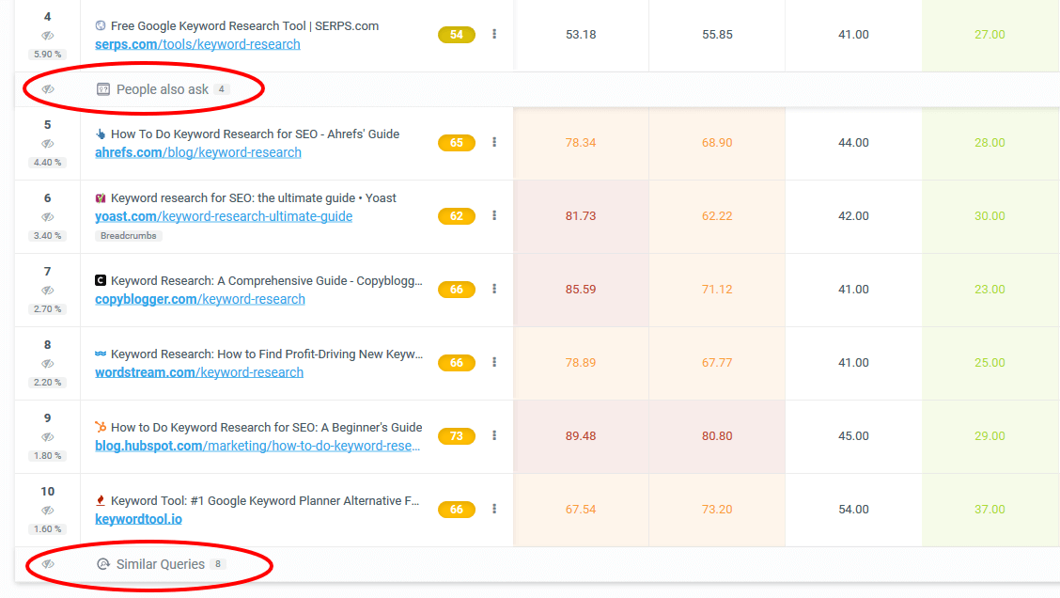
Task: Select the 53.18 cell in serps.com row
Action: [581, 35]
